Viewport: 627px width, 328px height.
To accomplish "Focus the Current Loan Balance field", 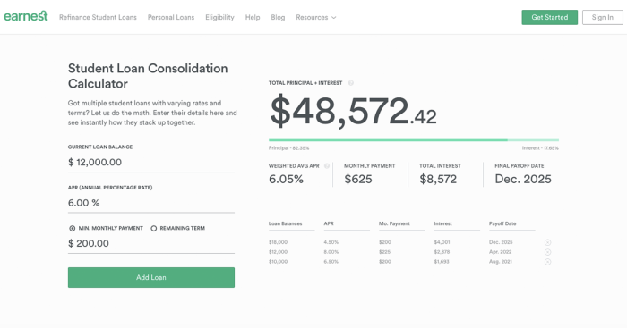I will coord(151,163).
